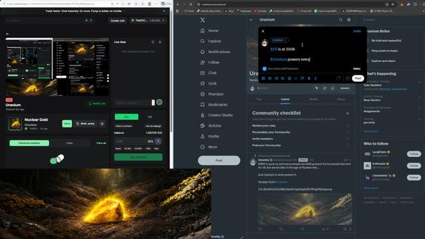Open the stepper beside the Live Chat message field
Viewport: 425px width, 239px height.
(153, 102)
